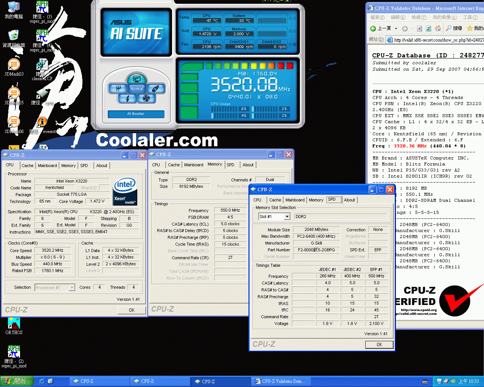Open the 檢視(V) View menu in IE
The image size is (484, 387).
pyautogui.click(x=419, y=17)
